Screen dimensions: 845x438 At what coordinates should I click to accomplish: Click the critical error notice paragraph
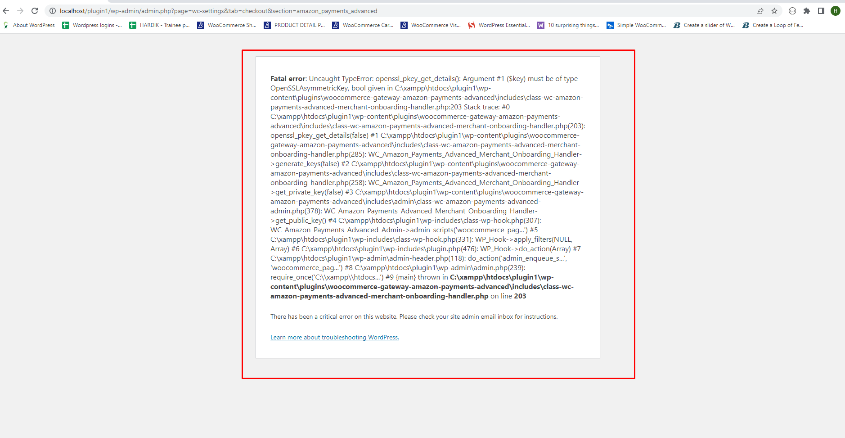click(414, 316)
